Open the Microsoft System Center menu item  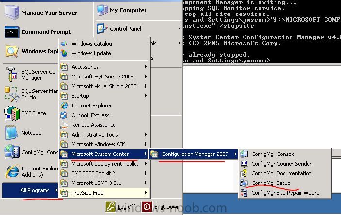(104, 154)
